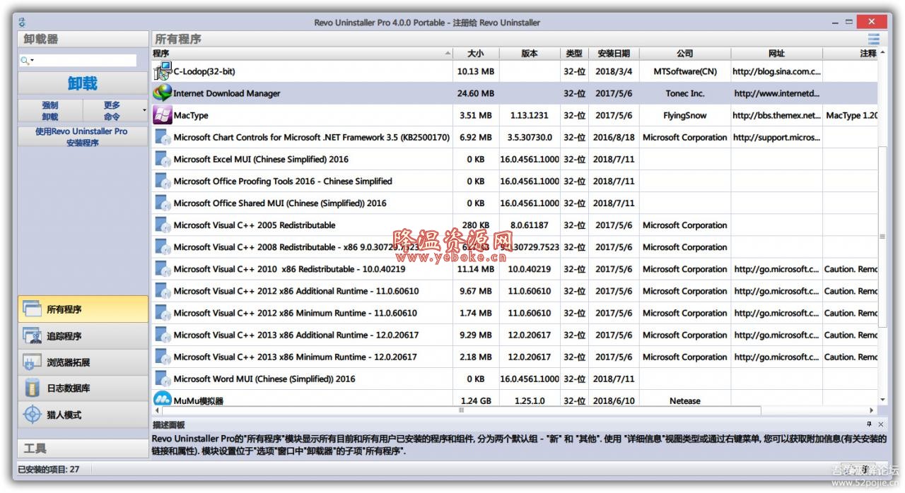Click the Visual C++ 2013 Minimum Runtime icon

(163, 356)
